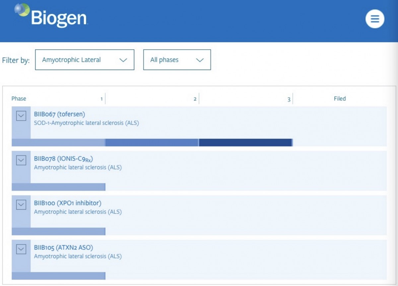This screenshot has height=286, width=398.
Task: Expand the BIIB067 (tofersen) row
Action: coord(21,116)
